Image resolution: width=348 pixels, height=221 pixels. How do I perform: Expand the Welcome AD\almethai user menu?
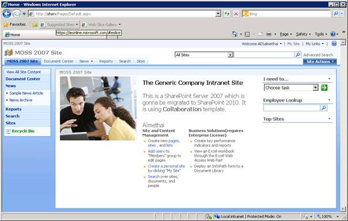coord(262,44)
